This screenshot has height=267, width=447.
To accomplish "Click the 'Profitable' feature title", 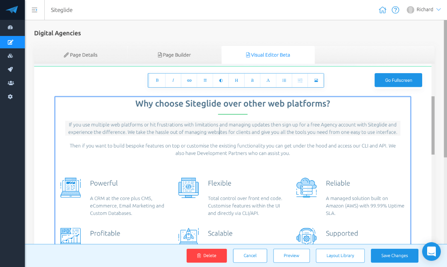I will [x=105, y=234].
